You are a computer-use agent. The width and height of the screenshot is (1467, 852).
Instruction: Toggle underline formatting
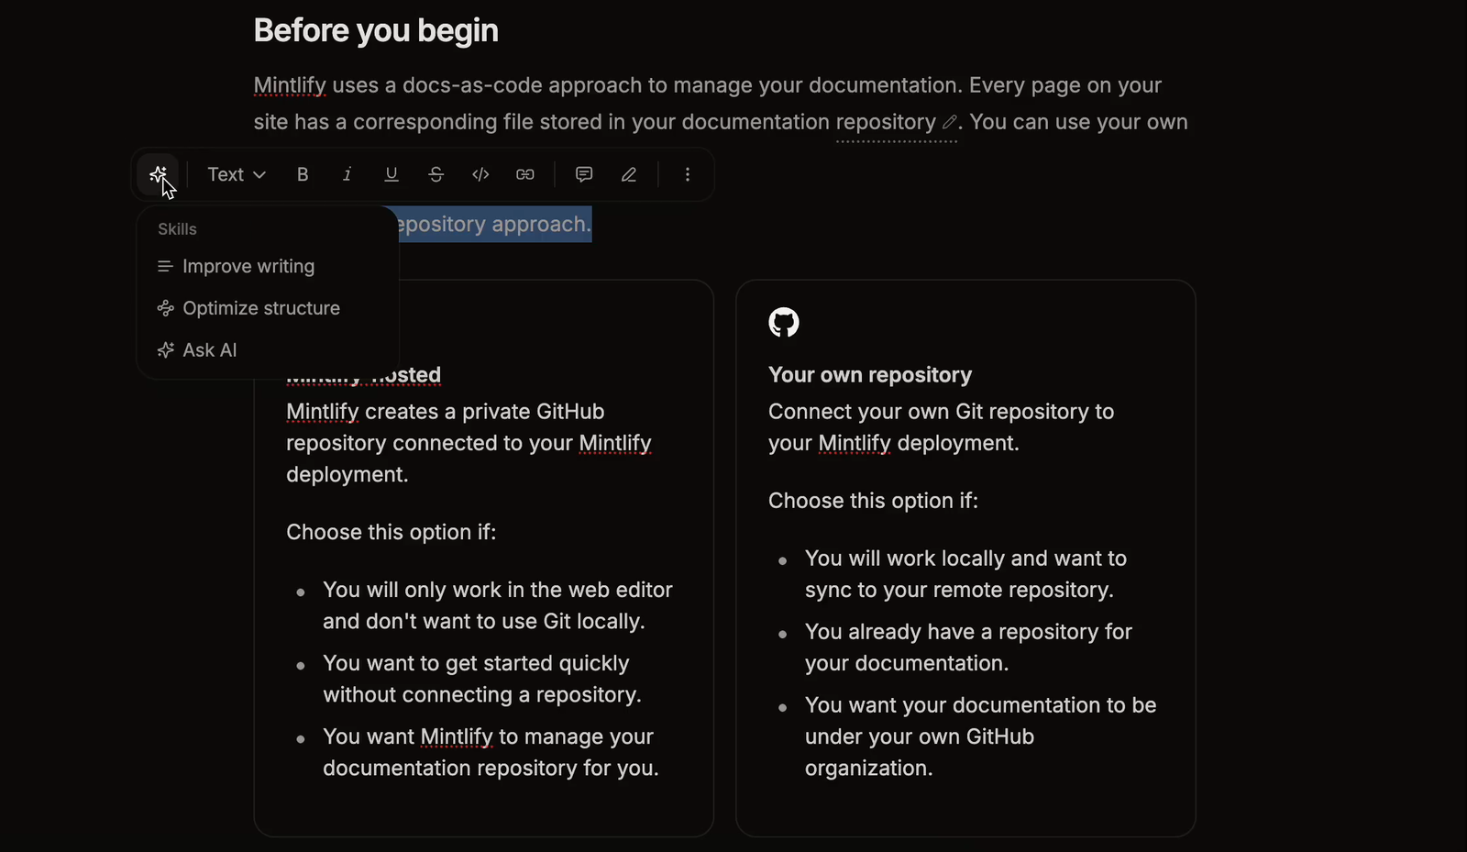[x=392, y=174]
